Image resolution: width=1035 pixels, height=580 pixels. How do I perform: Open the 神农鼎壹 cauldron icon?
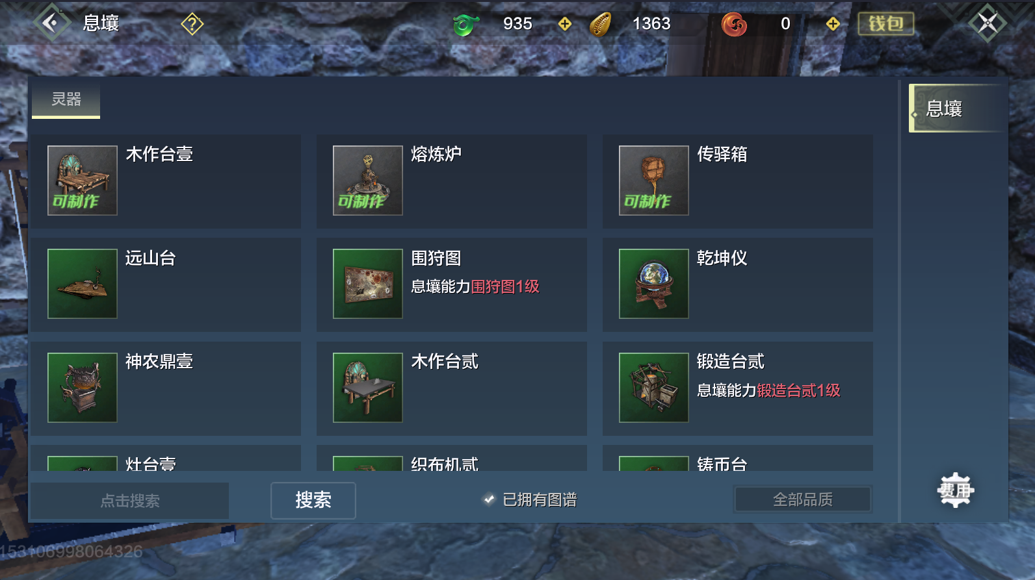pos(83,388)
